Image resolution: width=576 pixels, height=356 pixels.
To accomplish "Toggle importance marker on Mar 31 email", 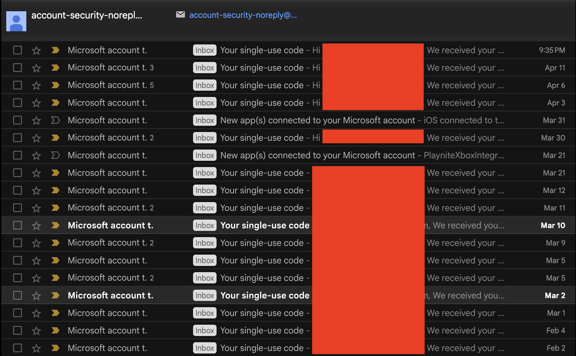I will [55, 120].
